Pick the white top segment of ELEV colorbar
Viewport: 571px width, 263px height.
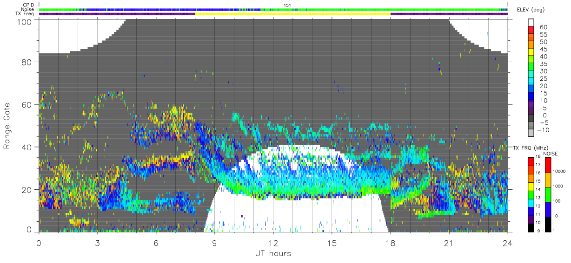pos(531,22)
